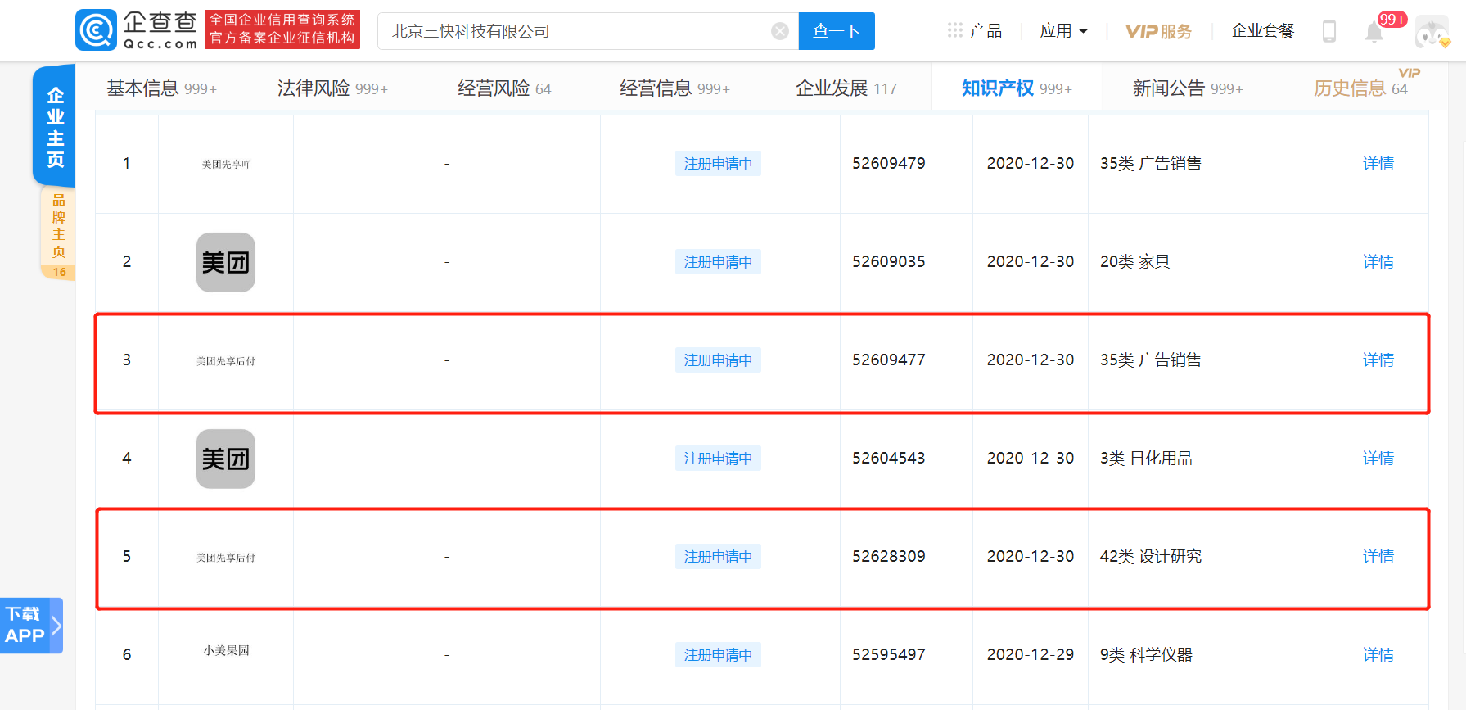Click the 查一下 search button
The image size is (1466, 710).
tap(837, 31)
